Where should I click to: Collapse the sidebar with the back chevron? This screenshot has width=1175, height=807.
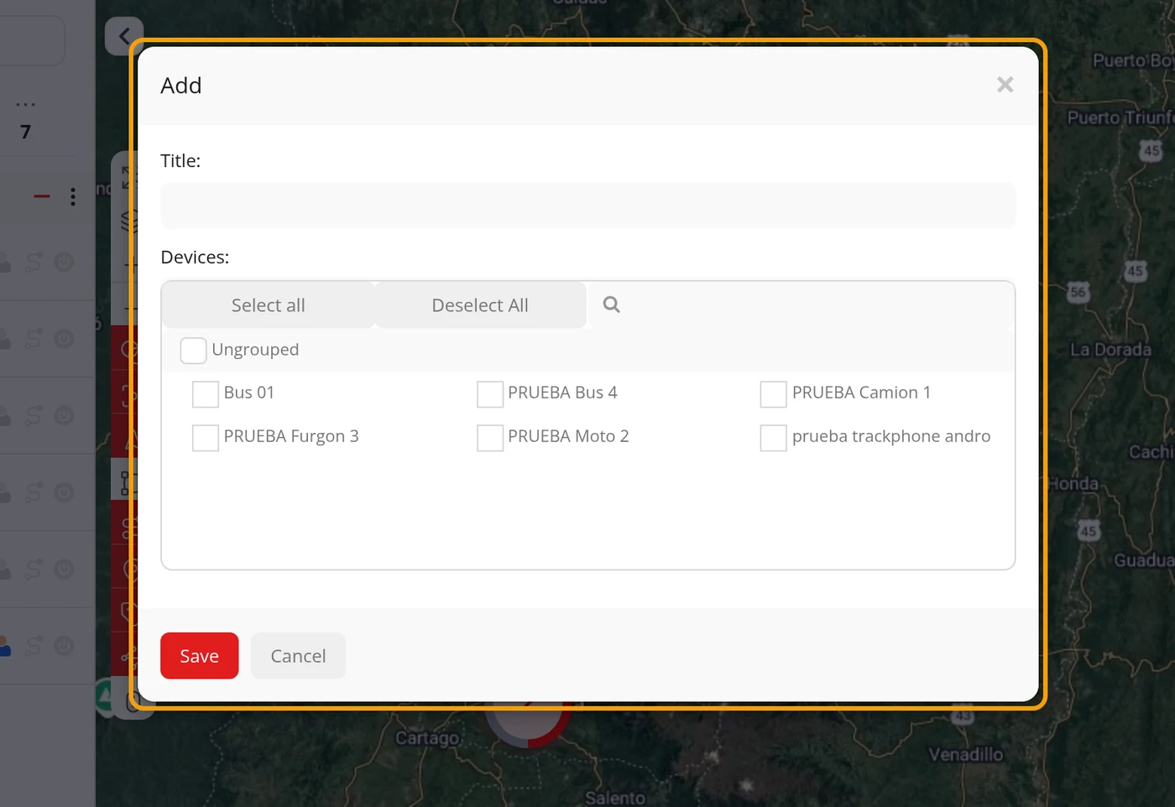click(124, 36)
